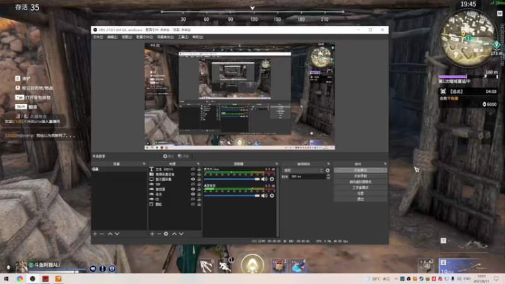Remove selected source with minus icon

tap(159, 234)
